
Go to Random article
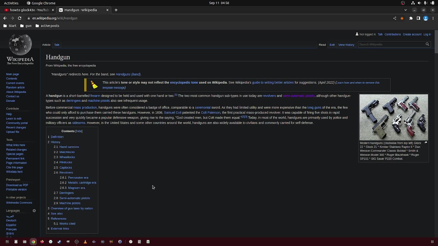click(15, 87)
